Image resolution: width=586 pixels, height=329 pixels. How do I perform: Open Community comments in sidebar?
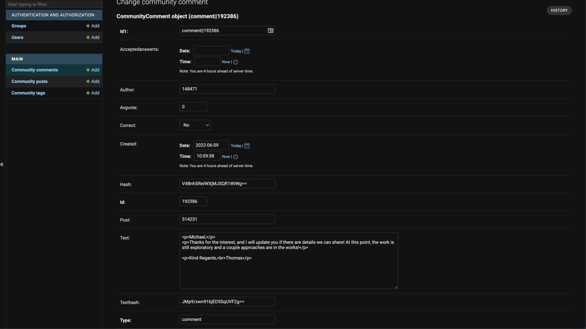tap(34, 70)
